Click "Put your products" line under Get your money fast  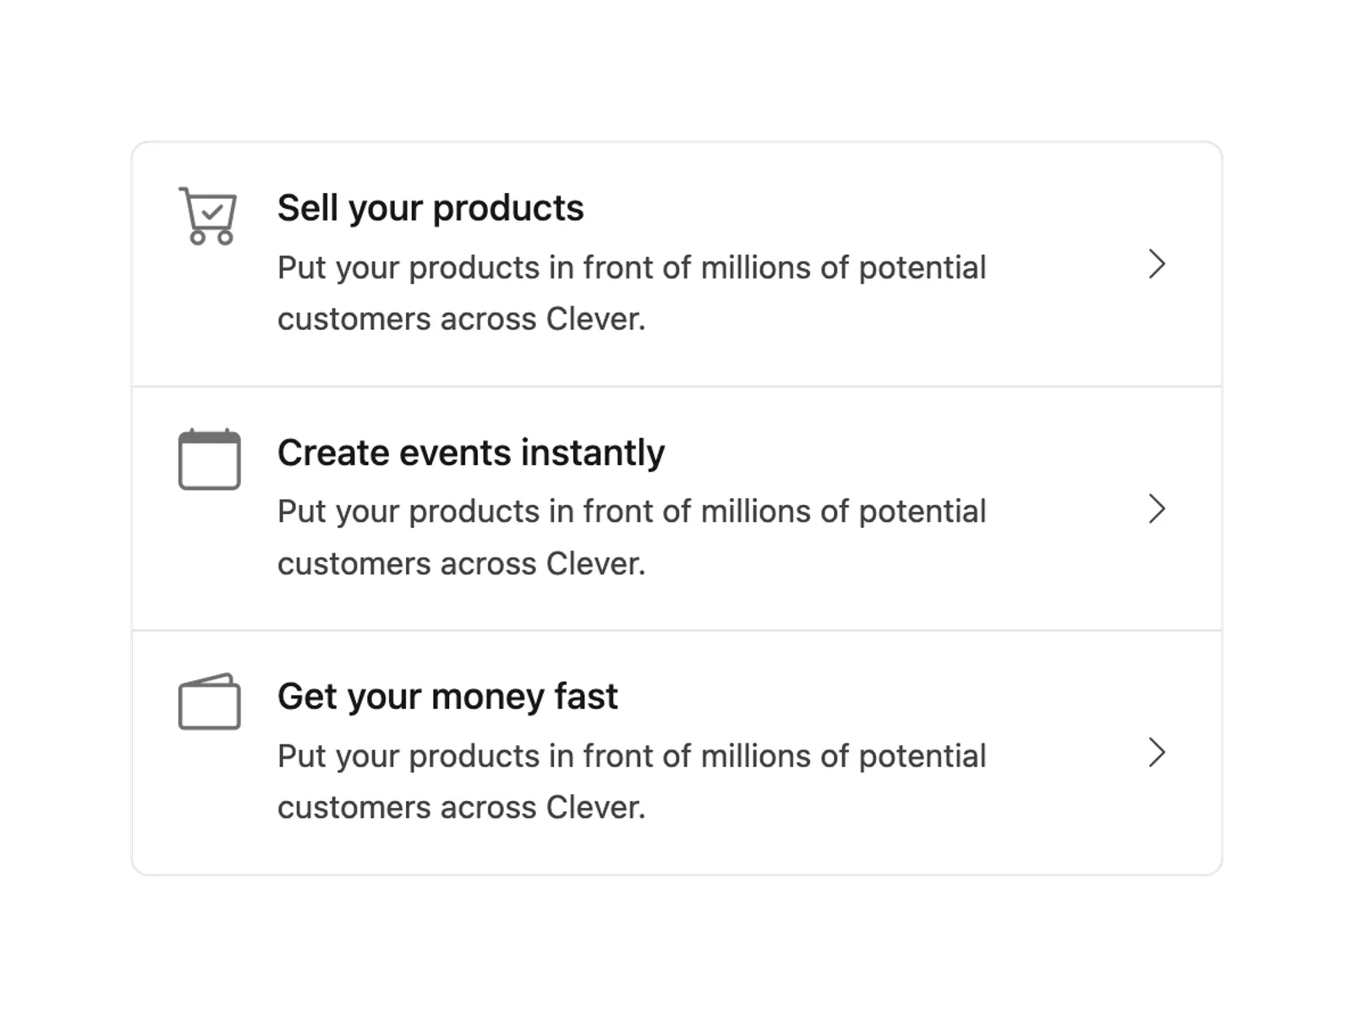[x=632, y=756]
